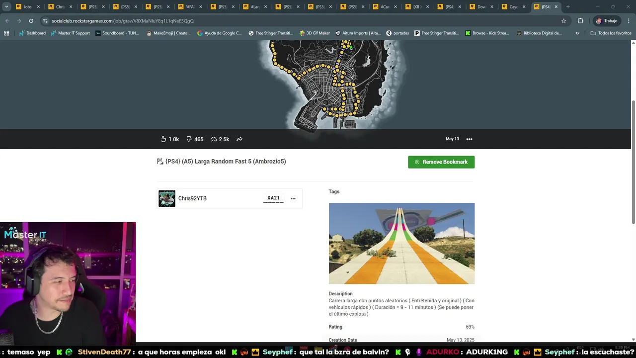636x358 pixels.
Task: Open the Aitum Imports bookmark
Action: pos(358,33)
